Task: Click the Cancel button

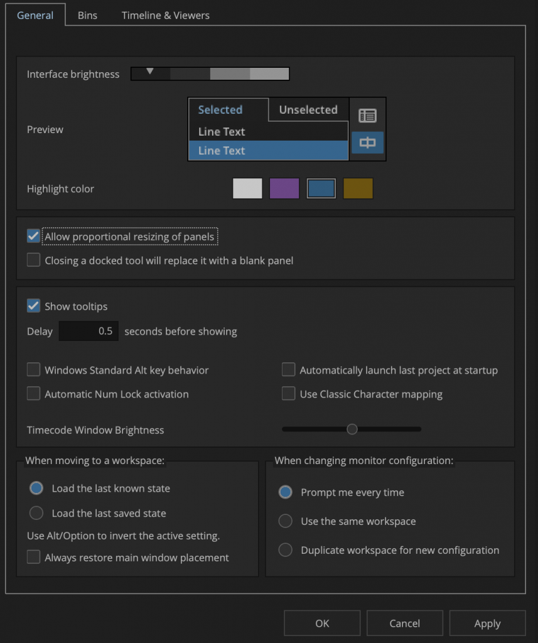Action: click(405, 623)
